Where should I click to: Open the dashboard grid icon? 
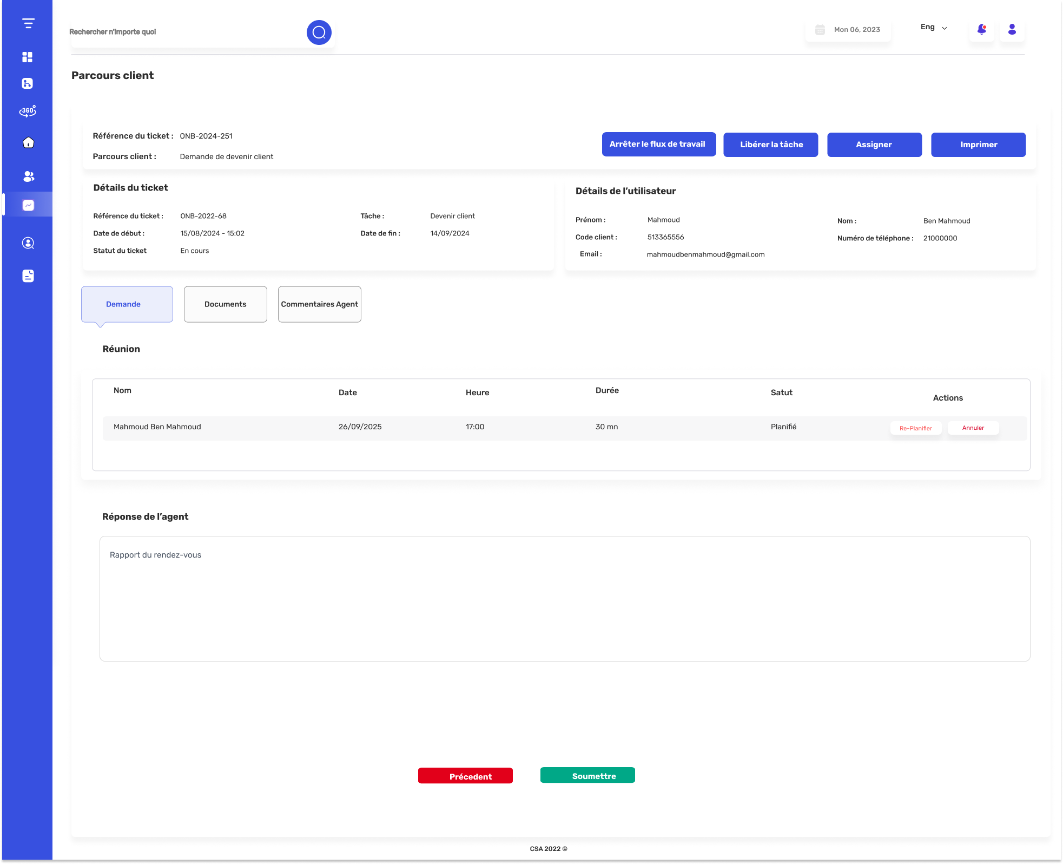pyautogui.click(x=28, y=57)
